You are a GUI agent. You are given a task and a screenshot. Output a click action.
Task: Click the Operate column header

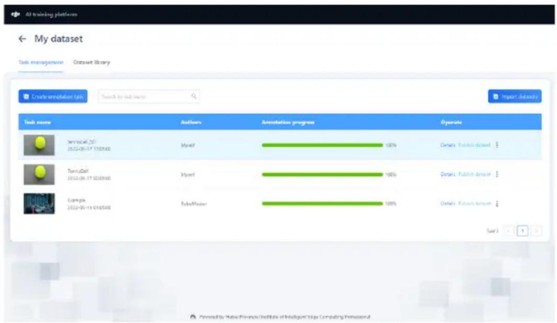pyautogui.click(x=451, y=122)
